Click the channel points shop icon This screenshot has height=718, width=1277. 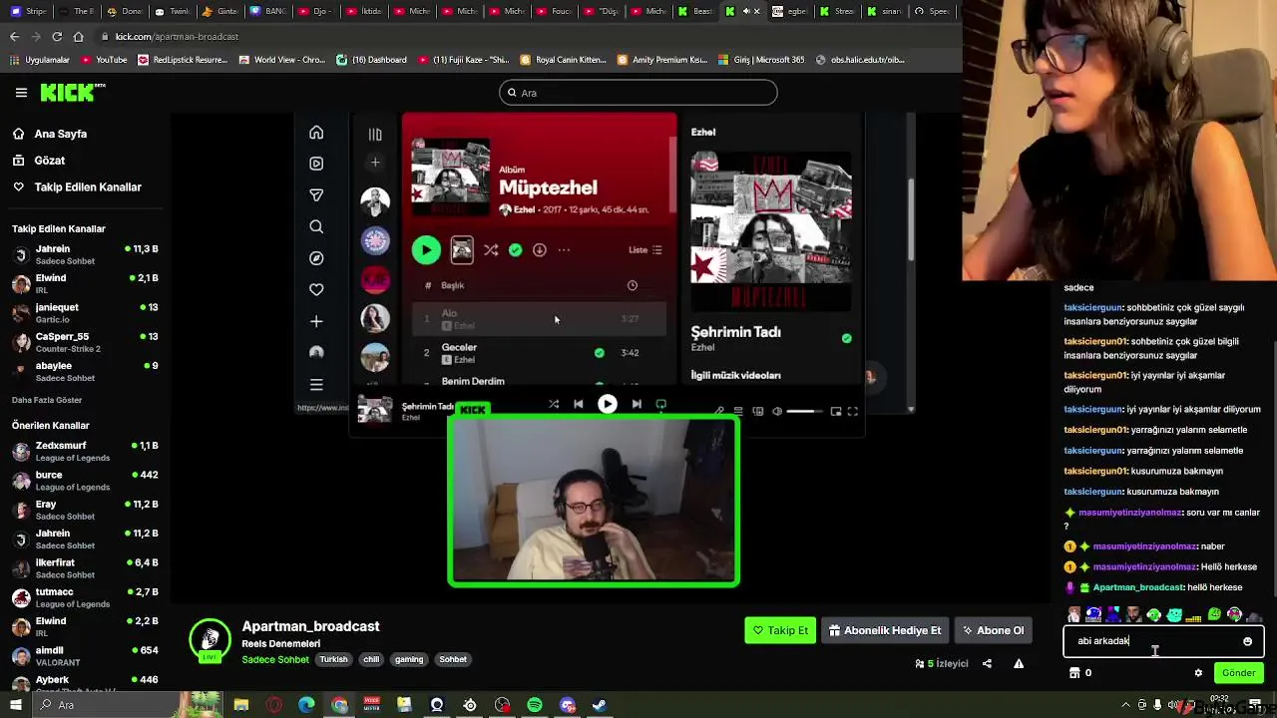pos(1074,673)
